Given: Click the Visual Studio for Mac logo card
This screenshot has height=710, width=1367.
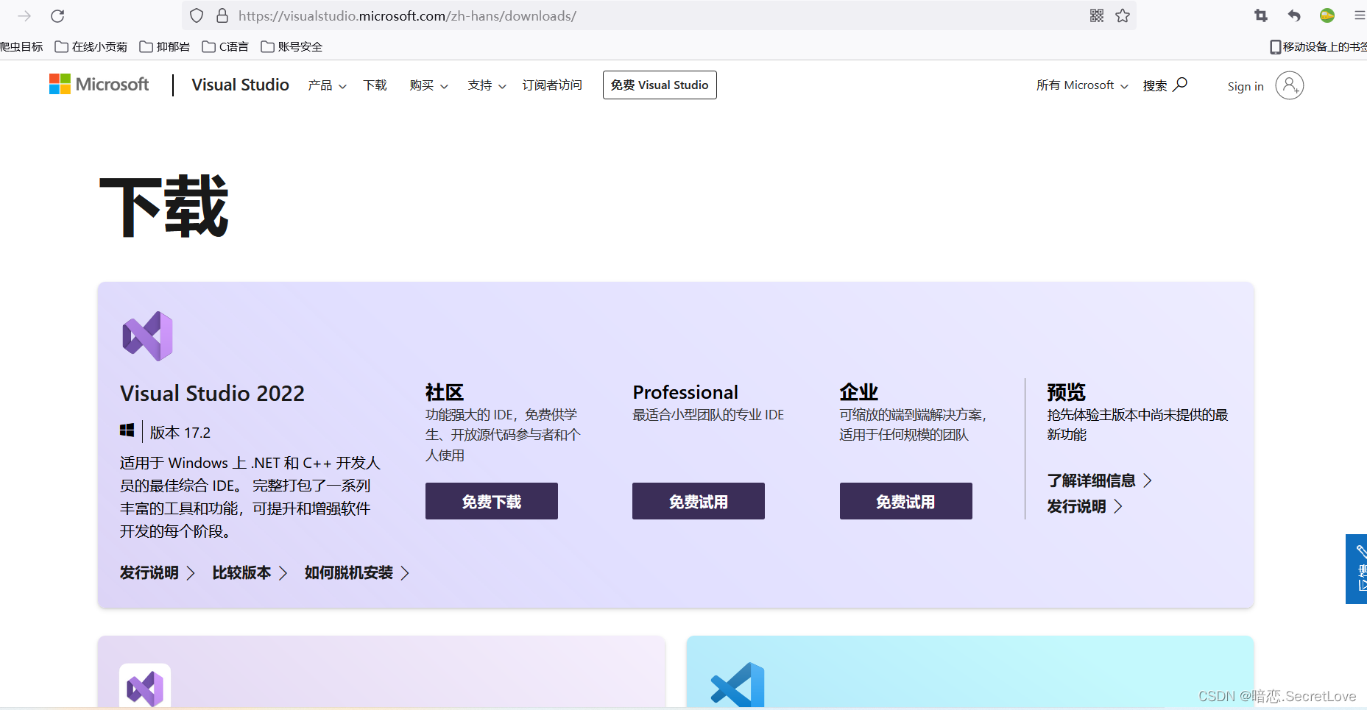Looking at the screenshot, I should pyautogui.click(x=145, y=686).
